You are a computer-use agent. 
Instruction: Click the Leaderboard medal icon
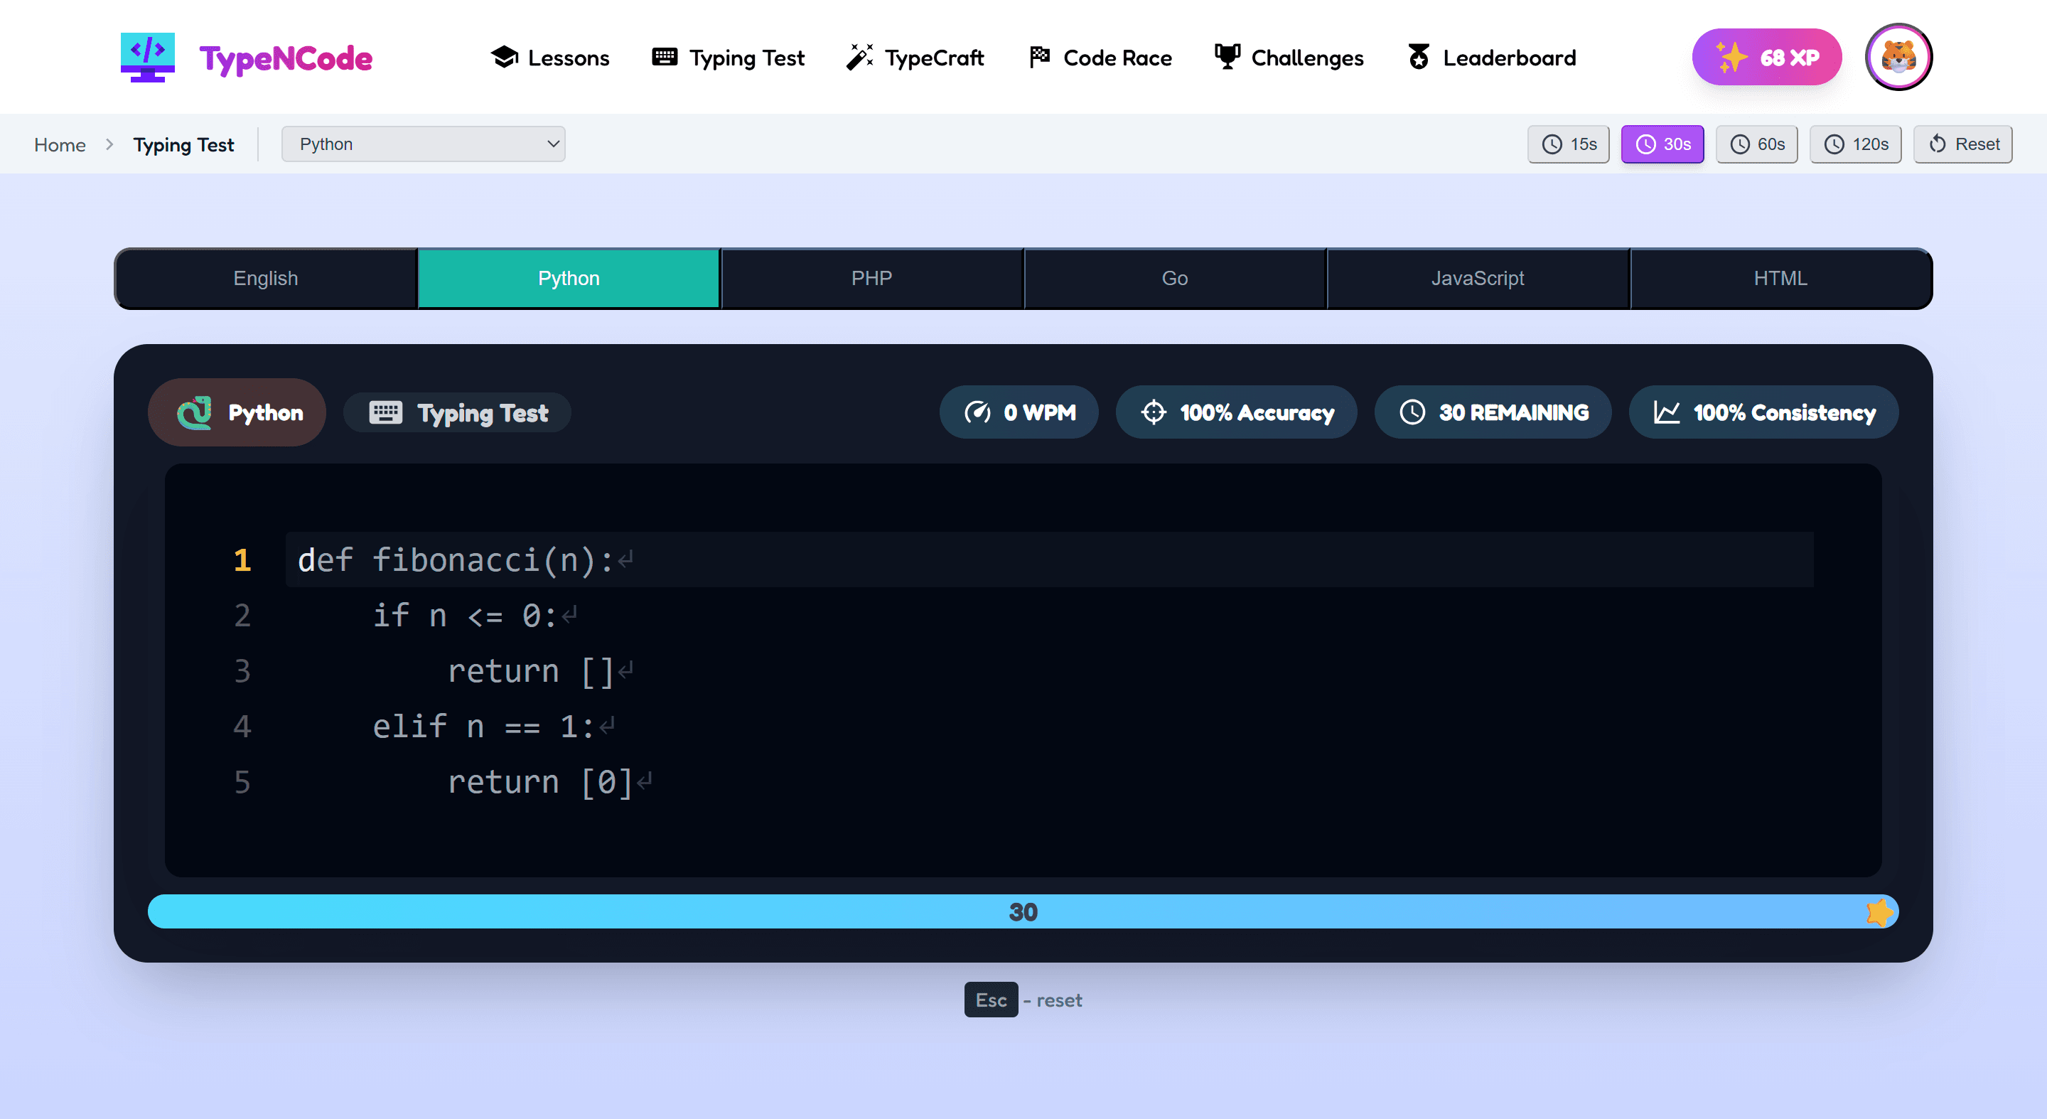(x=1418, y=56)
